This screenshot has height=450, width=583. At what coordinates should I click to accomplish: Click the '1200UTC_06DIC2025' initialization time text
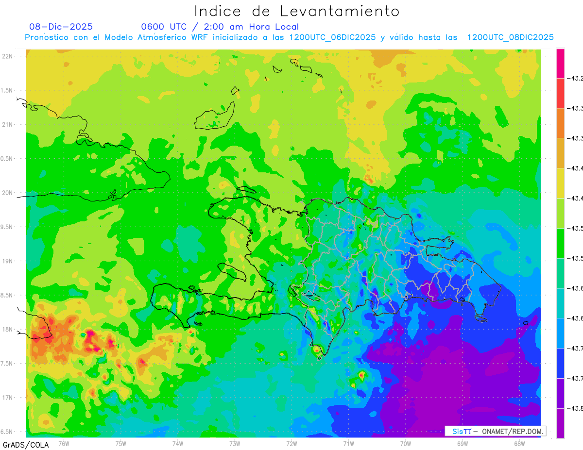(x=332, y=37)
